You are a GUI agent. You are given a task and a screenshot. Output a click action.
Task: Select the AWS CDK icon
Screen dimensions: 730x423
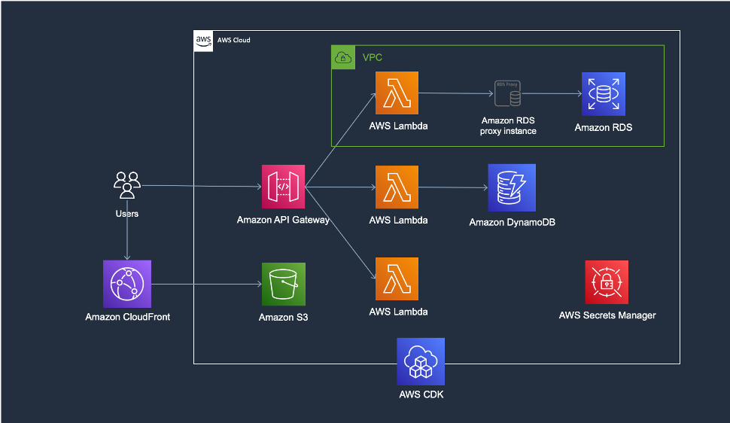[x=421, y=361]
